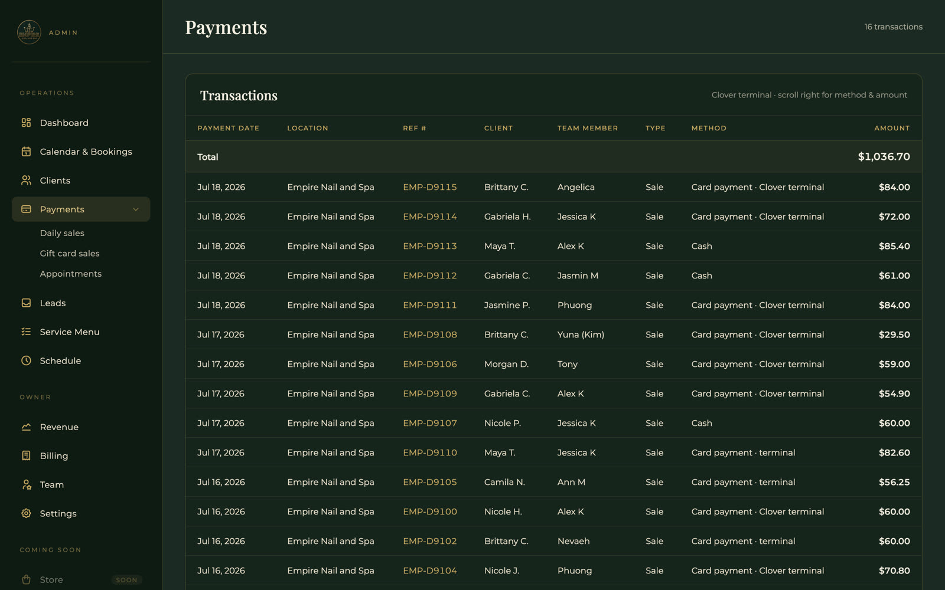Open the Schedule page

[81, 360]
